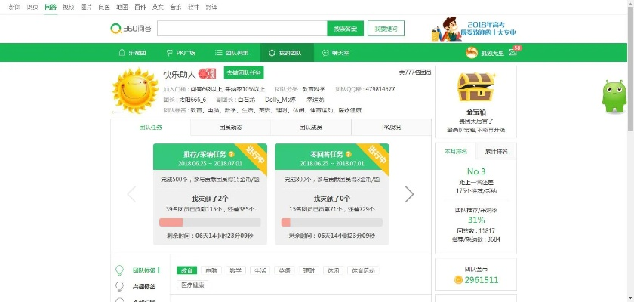Select the 兴趣标签 category in sidebar
Viewport: 634px width, 302px height.
click(x=144, y=286)
